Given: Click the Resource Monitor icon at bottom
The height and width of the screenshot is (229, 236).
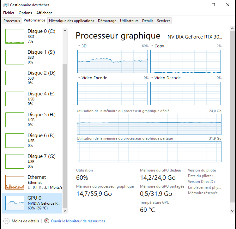Looking at the screenshot, I should [x=47, y=221].
